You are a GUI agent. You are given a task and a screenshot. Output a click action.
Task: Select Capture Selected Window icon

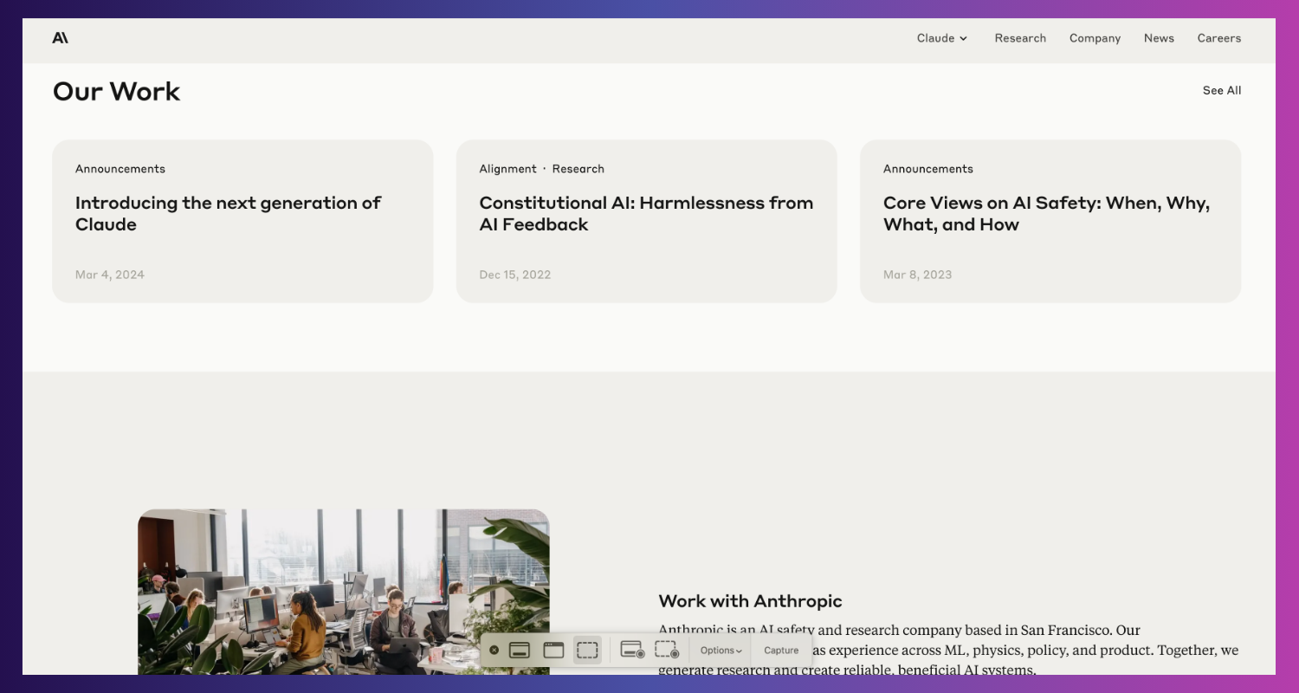[x=553, y=650]
